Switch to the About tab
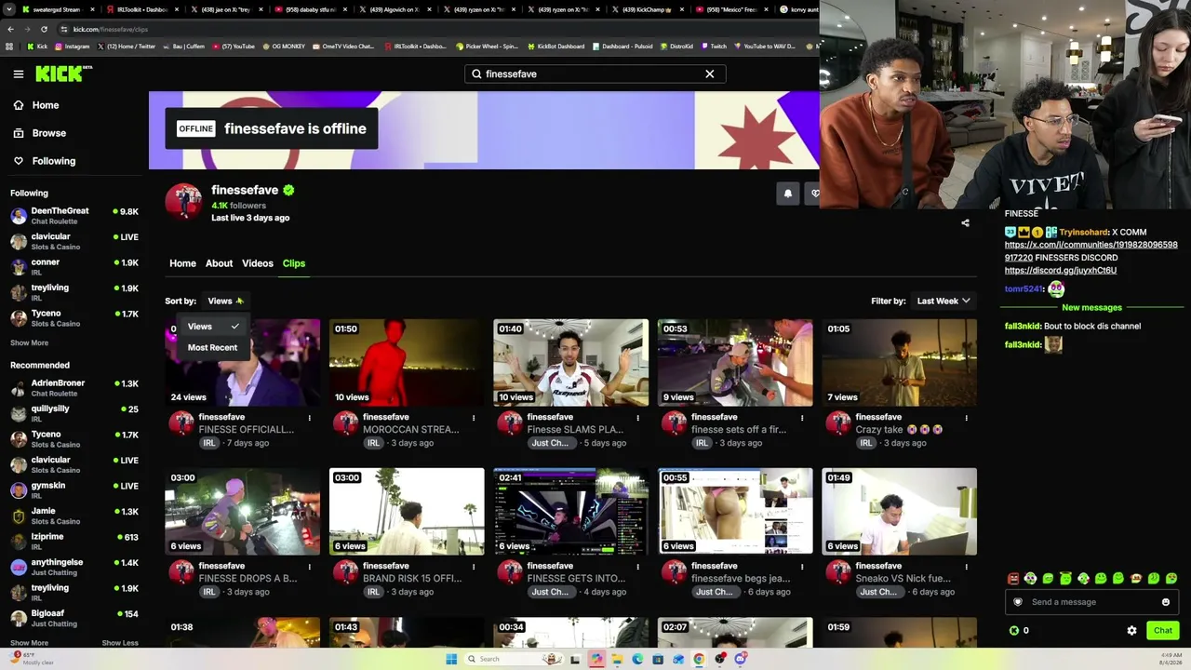This screenshot has height=670, width=1191. click(x=219, y=263)
